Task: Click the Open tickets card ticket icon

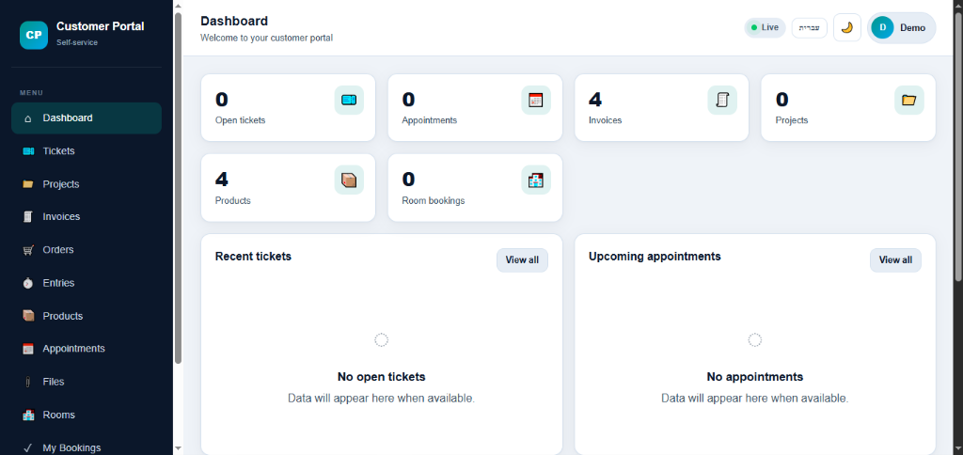Action: 349,100
